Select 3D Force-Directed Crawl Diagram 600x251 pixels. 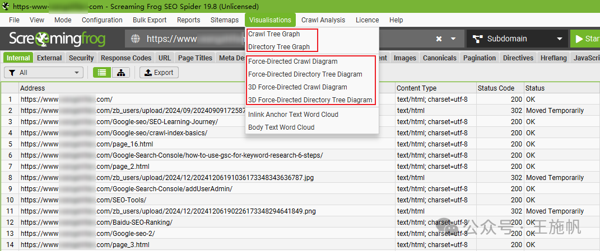tap(297, 87)
